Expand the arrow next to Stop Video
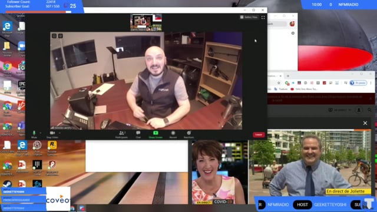Screen dimensions: 377x212 (x=59, y=133)
